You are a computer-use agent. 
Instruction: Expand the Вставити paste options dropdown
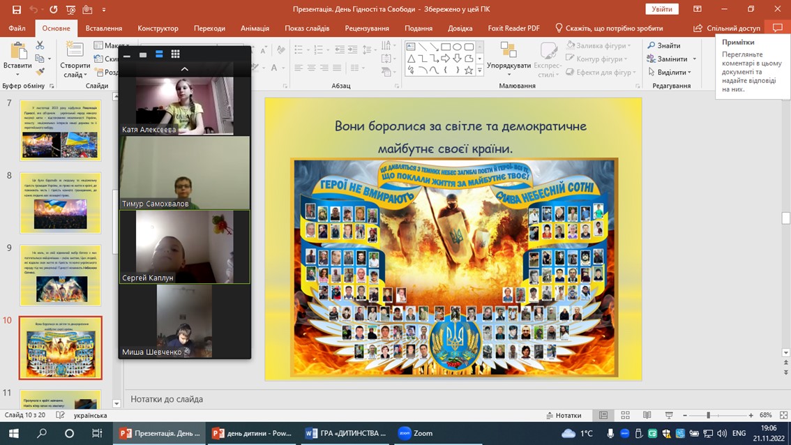tap(17, 74)
